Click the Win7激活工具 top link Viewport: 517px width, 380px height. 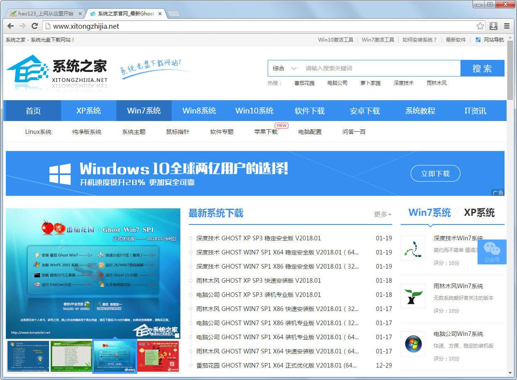(378, 40)
